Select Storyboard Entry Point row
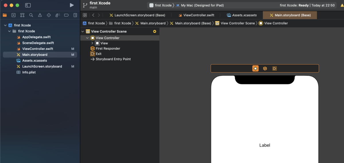Image resolution: width=344 pixels, height=163 pixels. click(x=113, y=59)
